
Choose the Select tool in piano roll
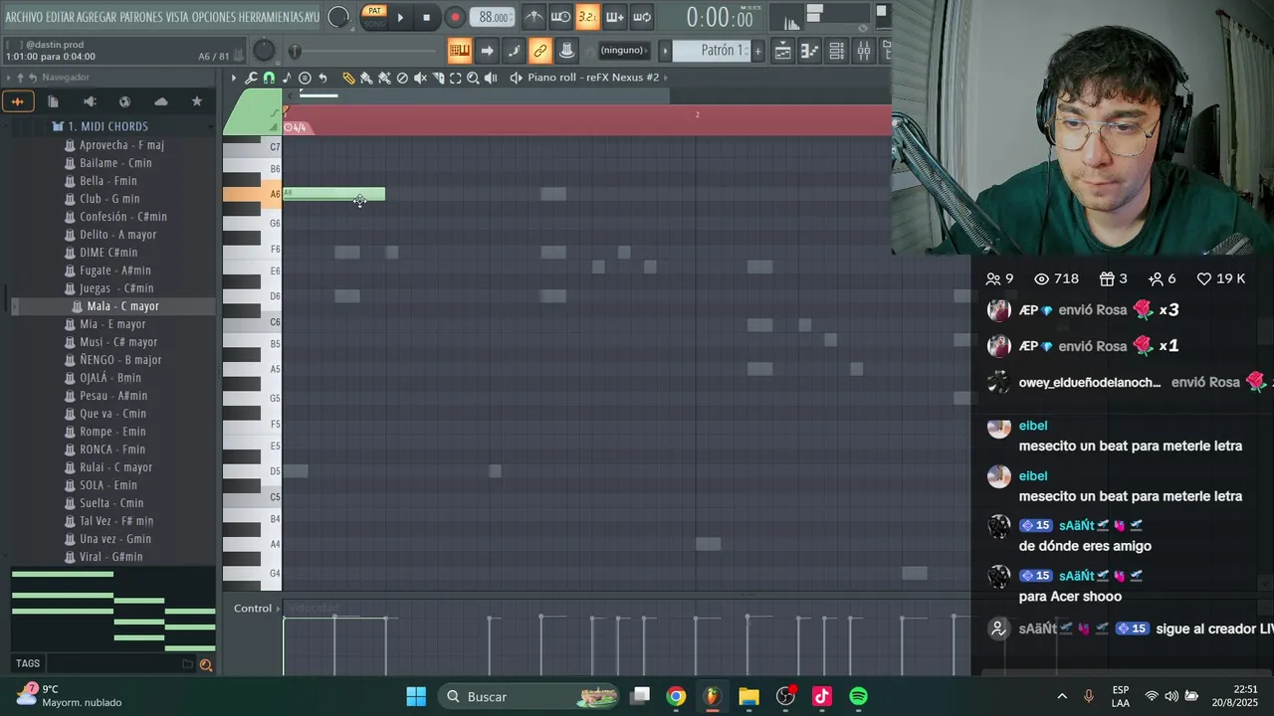(x=456, y=78)
